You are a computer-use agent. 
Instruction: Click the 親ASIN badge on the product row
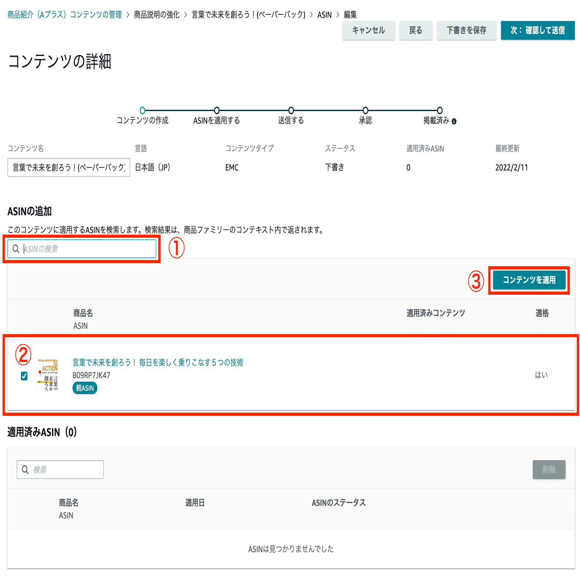[x=85, y=388]
